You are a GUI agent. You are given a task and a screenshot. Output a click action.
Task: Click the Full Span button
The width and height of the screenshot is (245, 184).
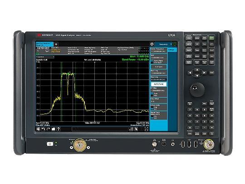159,67
